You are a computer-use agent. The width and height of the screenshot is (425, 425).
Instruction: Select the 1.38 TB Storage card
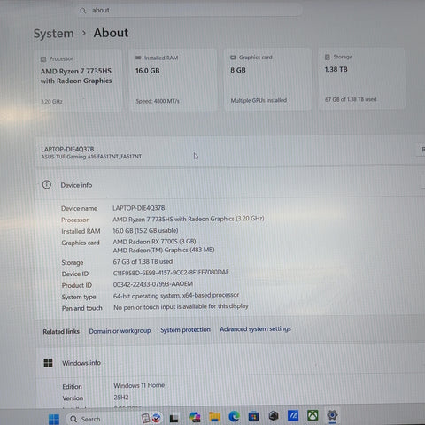tap(362, 79)
